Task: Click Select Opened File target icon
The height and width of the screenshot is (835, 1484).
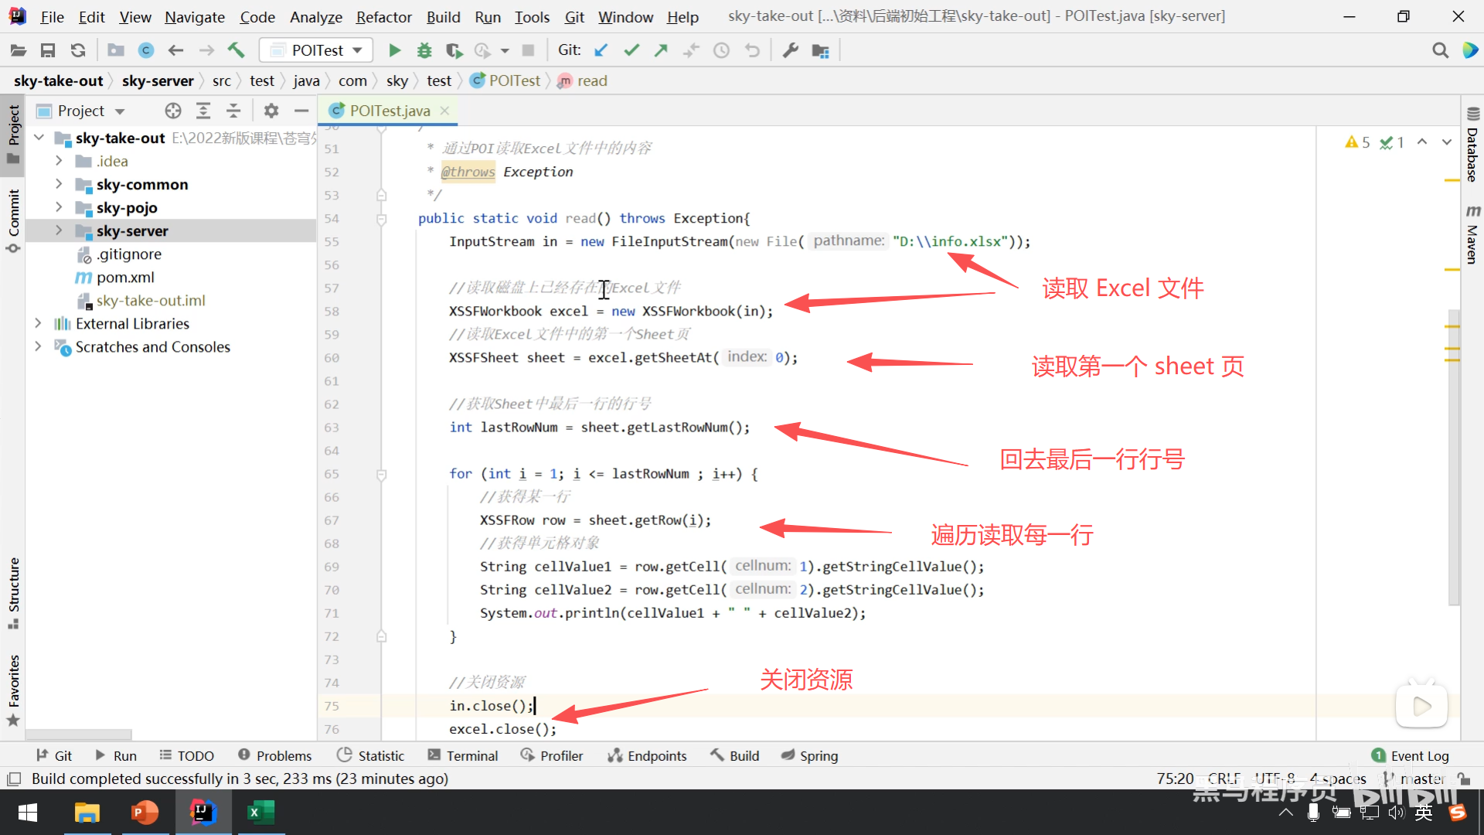Action: click(x=173, y=111)
